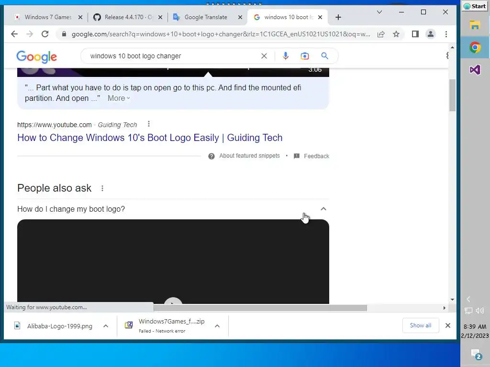Open a new browser tab
490x367 pixels.
point(338,17)
